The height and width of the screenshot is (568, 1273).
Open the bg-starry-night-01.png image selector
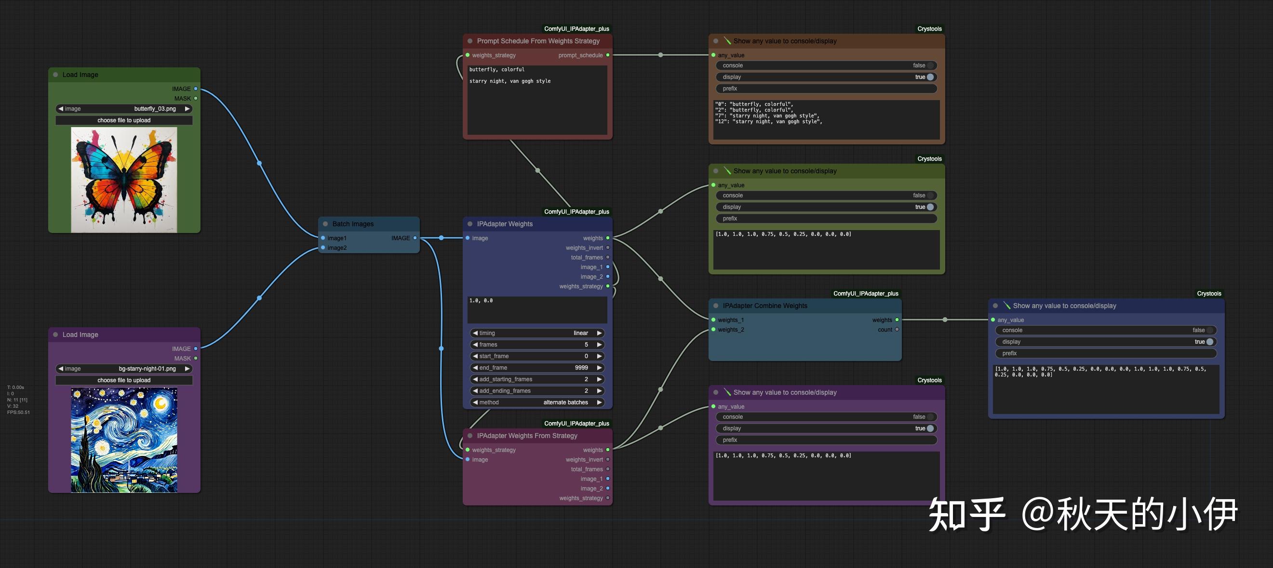tap(124, 369)
